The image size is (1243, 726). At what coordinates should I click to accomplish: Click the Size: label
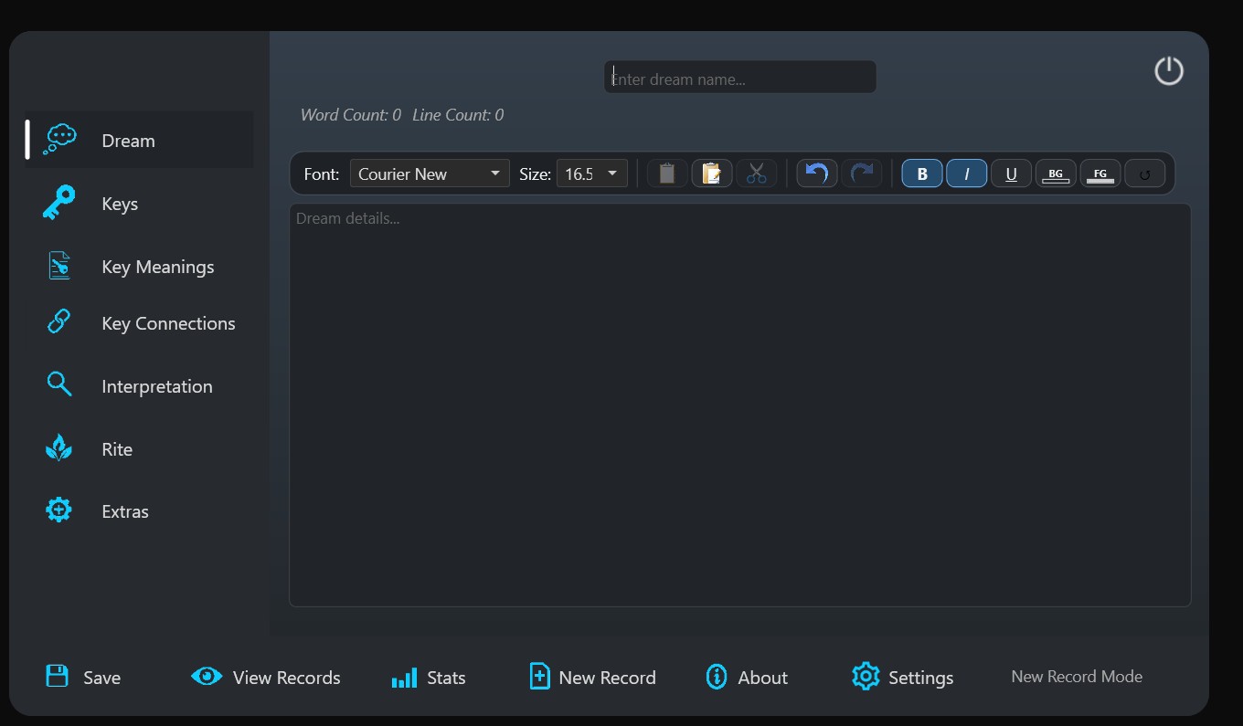pos(535,174)
